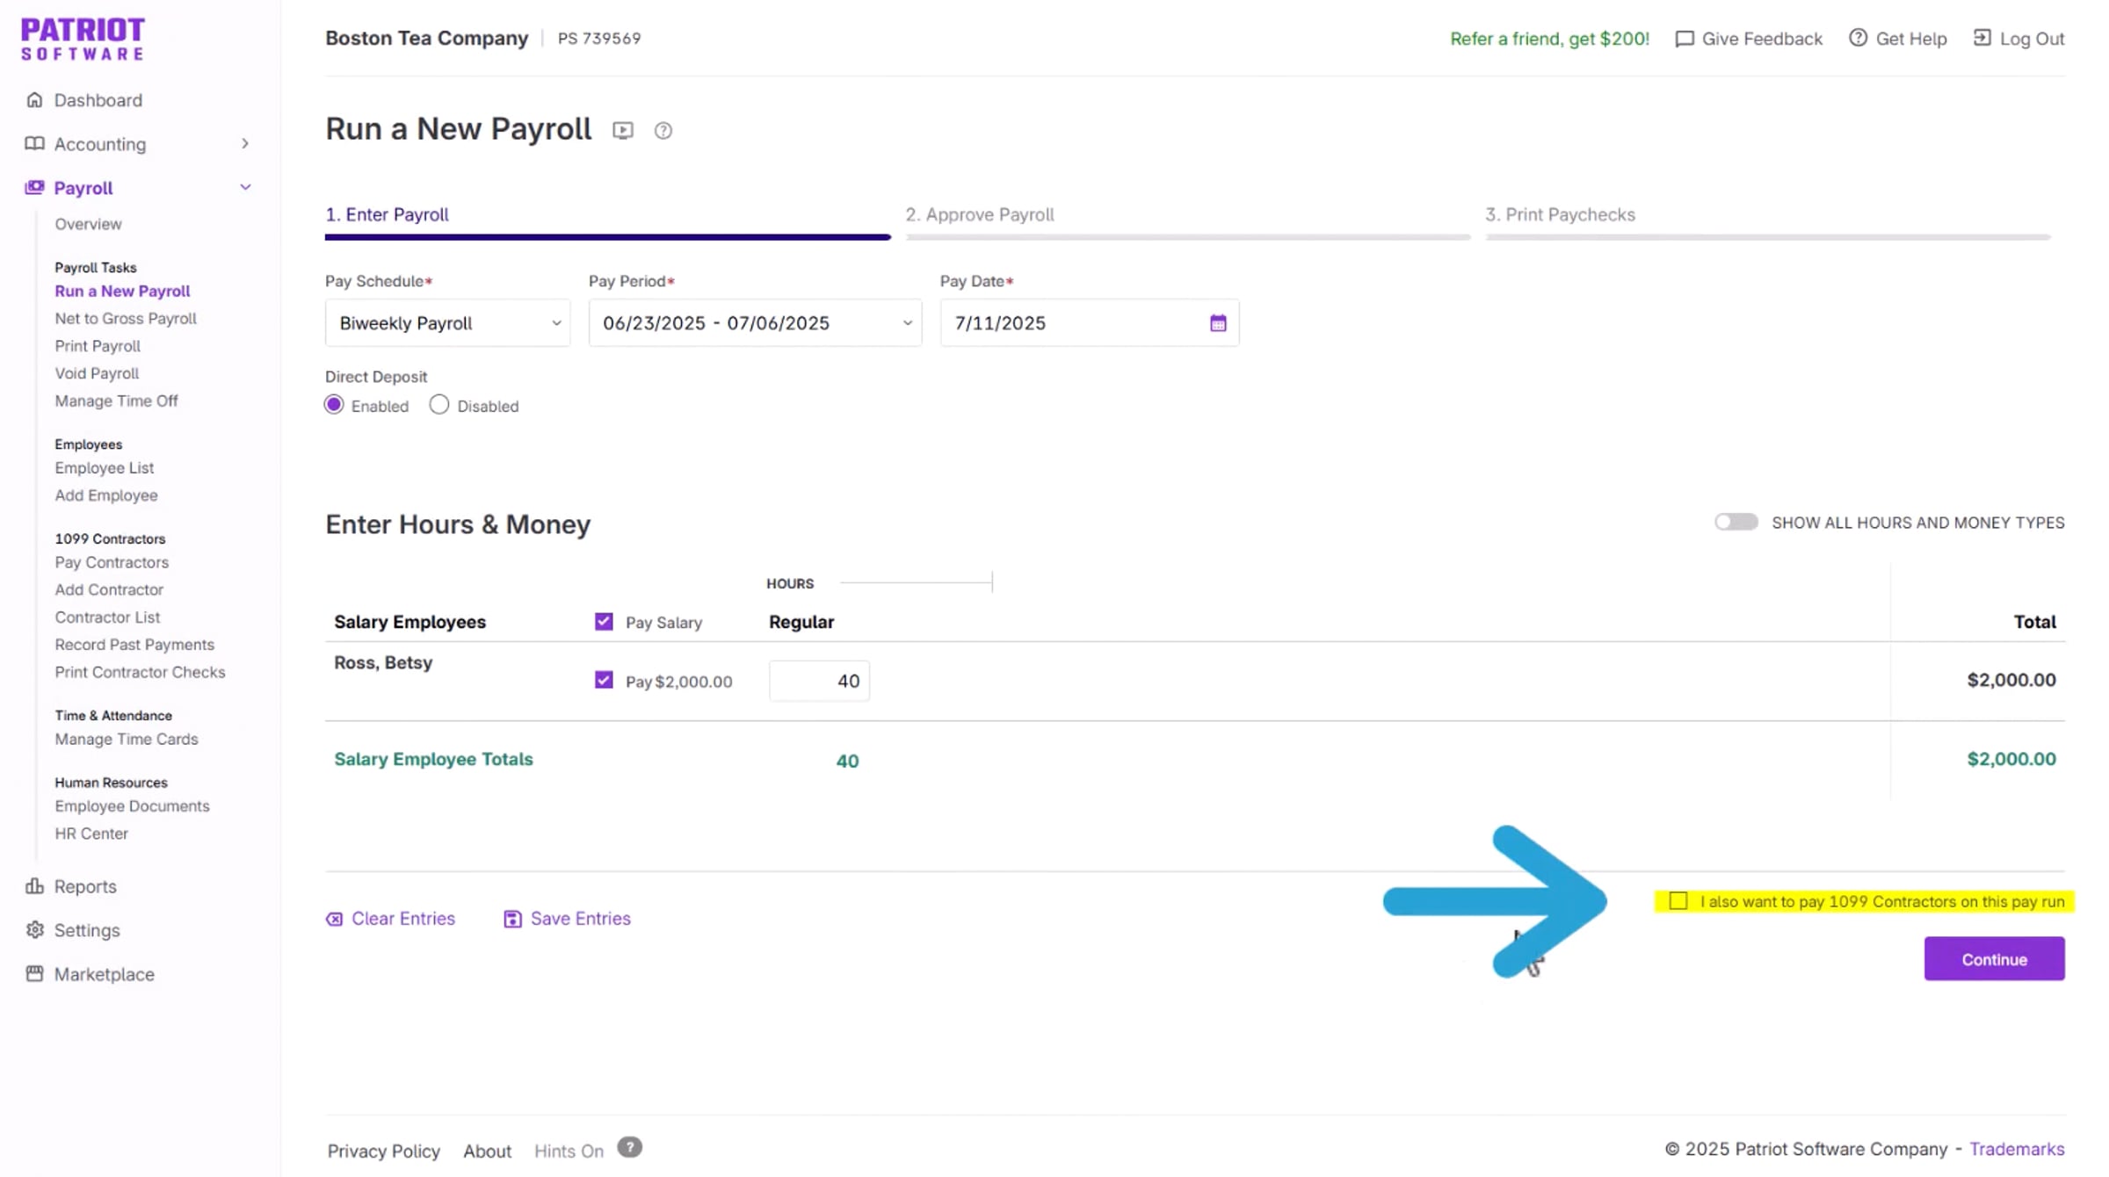Image resolution: width=2109 pixels, height=1177 pixels.
Task: Open Payroll Overview in sidebar
Action: pos(89,224)
